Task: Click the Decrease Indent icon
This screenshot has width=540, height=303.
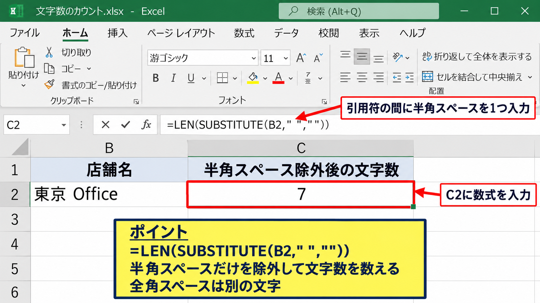Action: pyautogui.click(x=397, y=78)
